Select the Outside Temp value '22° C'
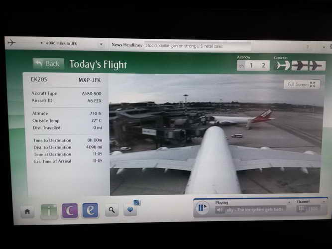Image resolution: width=332 pixels, height=249 pixels. pyautogui.click(x=97, y=121)
